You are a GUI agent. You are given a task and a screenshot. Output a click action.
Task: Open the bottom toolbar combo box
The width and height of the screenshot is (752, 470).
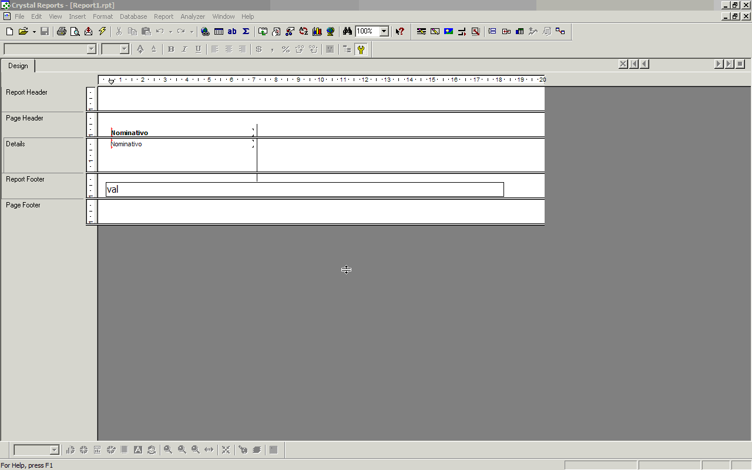coord(55,450)
